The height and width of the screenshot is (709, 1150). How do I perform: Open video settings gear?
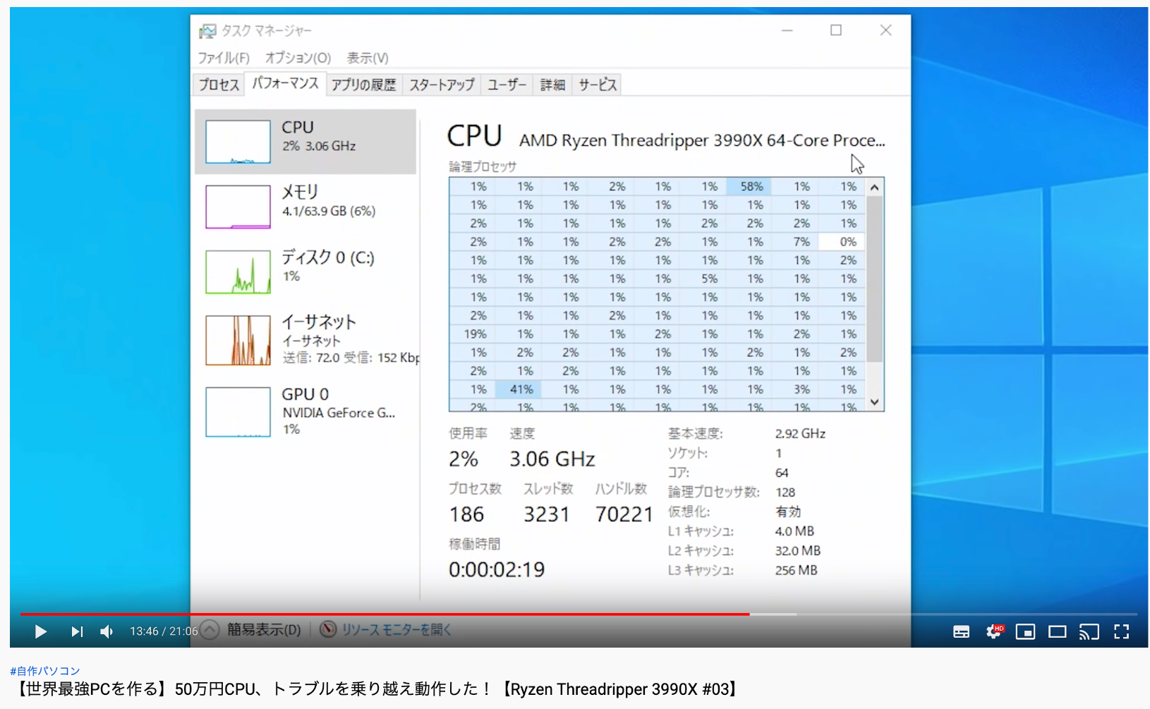(x=994, y=631)
